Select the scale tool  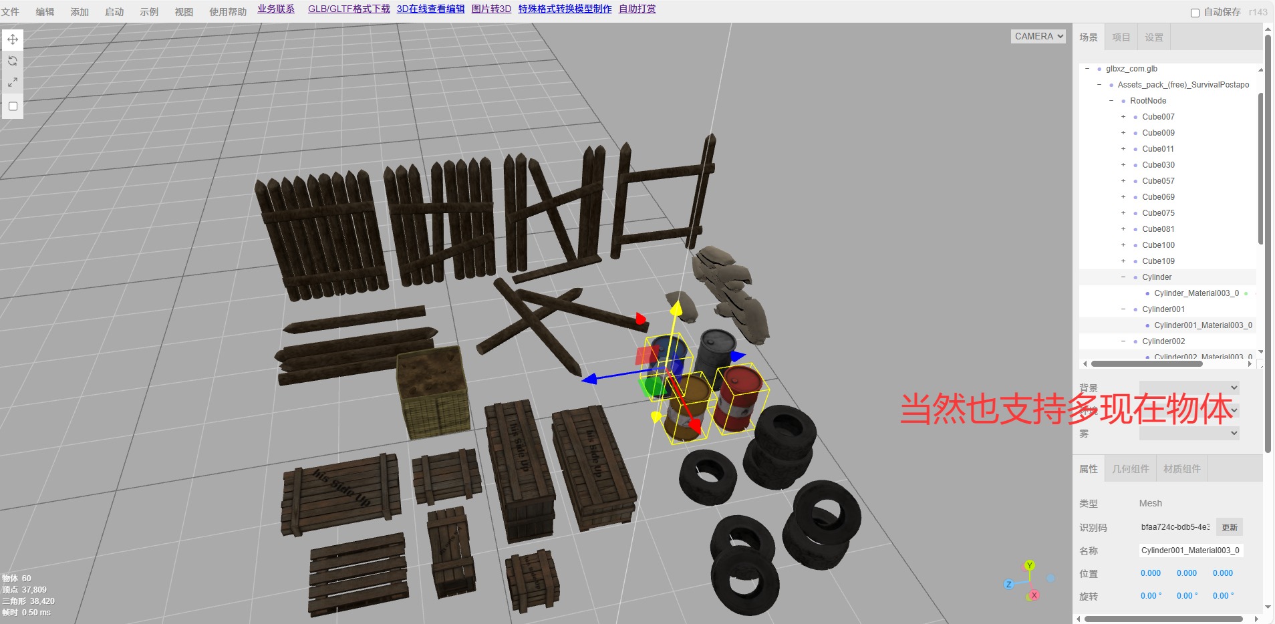[13, 82]
